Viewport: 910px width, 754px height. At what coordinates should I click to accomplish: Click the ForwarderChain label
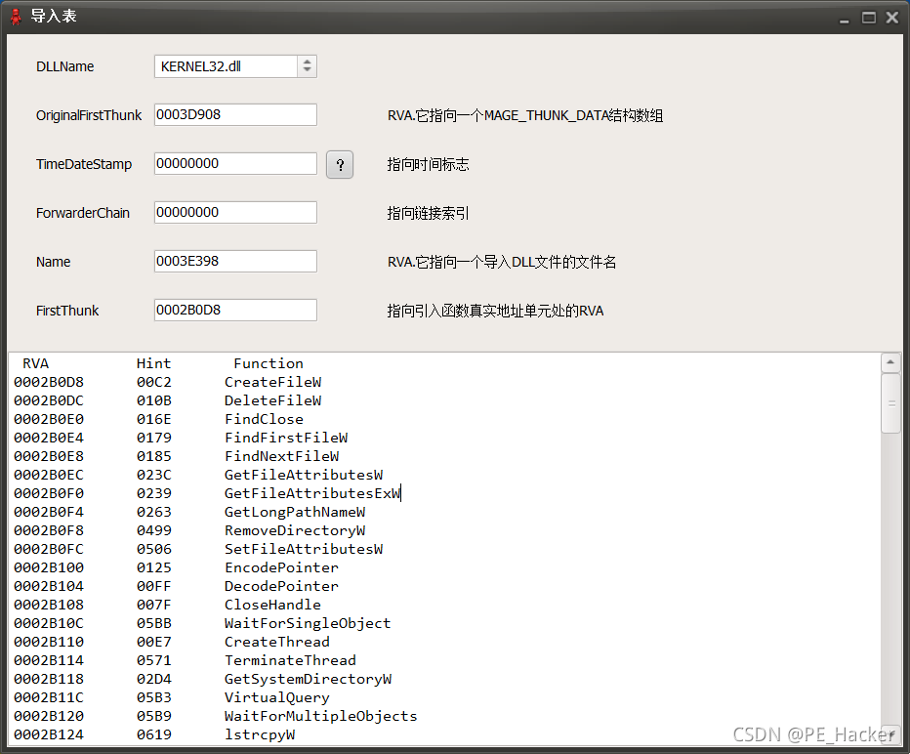tap(83, 213)
